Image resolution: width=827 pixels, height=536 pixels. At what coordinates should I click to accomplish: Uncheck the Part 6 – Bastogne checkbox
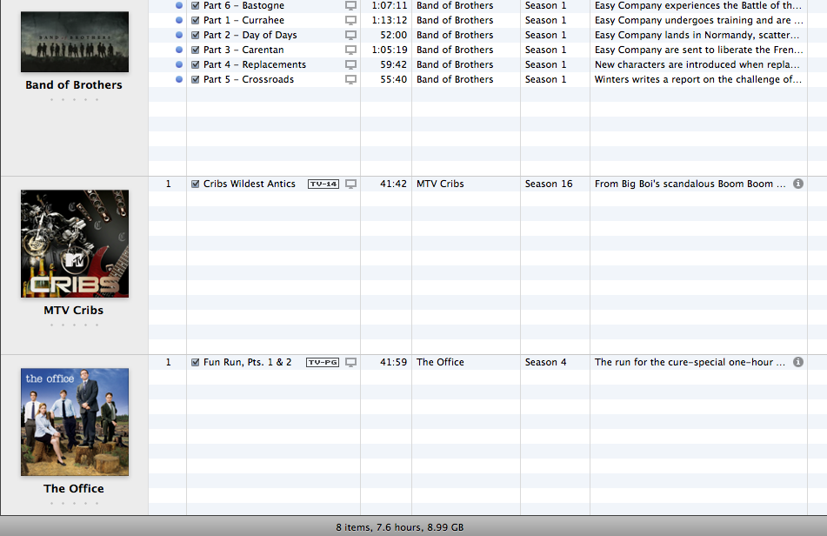[x=195, y=5]
